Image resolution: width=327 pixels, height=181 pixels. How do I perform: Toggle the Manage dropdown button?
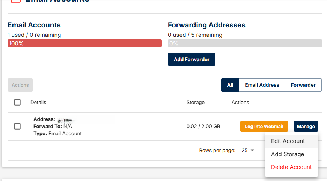click(306, 127)
